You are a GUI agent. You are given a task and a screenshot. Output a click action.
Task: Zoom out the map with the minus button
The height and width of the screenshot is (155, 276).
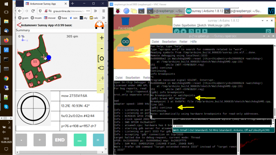point(101,48)
